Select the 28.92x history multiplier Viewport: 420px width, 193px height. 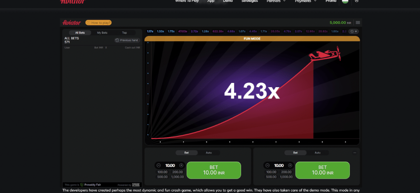pyautogui.click(x=323, y=31)
